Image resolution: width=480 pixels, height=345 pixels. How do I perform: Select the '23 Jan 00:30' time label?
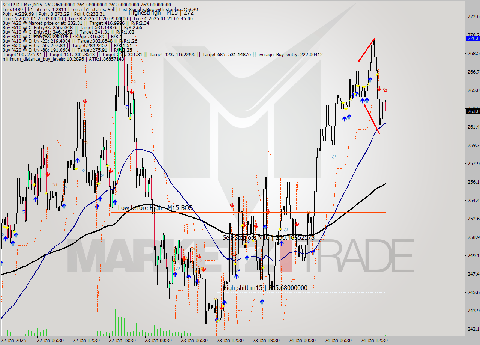click(x=158, y=340)
